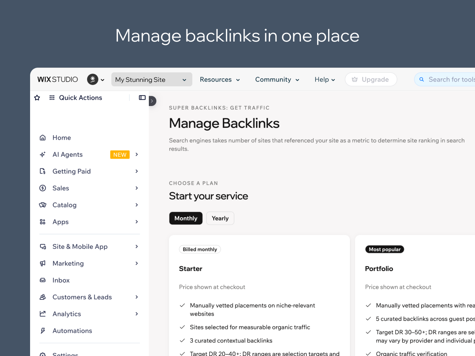Open the Help menu

pyautogui.click(x=325, y=80)
